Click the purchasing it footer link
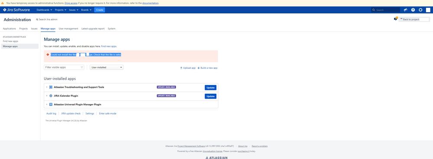 tap(244, 151)
